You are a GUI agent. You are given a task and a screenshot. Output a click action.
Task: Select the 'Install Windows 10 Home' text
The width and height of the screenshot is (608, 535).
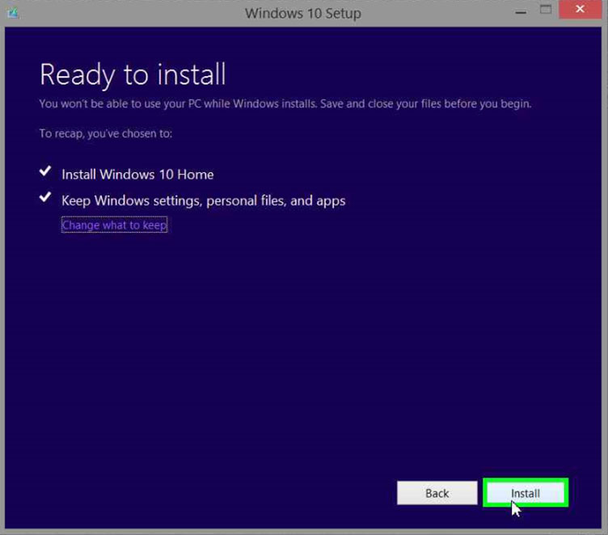[137, 175]
